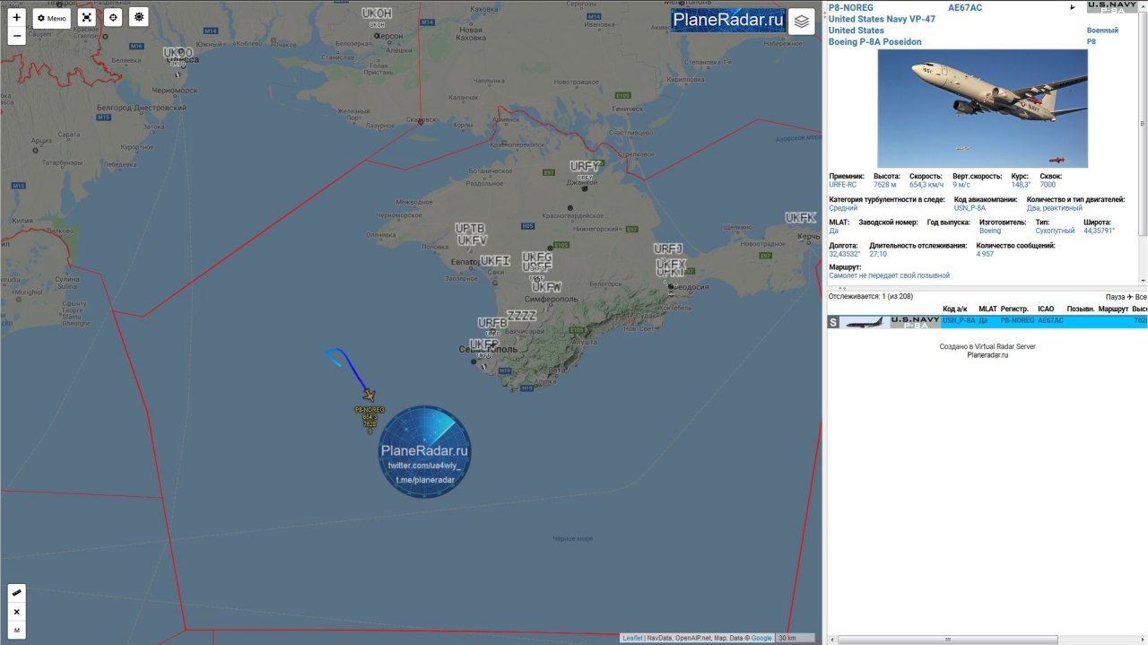Open the Google attribution link
The image size is (1148, 645).
(x=761, y=638)
